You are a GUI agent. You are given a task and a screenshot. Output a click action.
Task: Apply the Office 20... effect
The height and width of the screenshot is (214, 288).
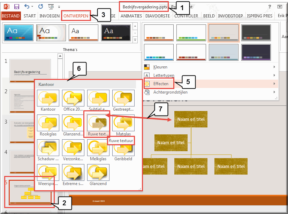(73, 98)
